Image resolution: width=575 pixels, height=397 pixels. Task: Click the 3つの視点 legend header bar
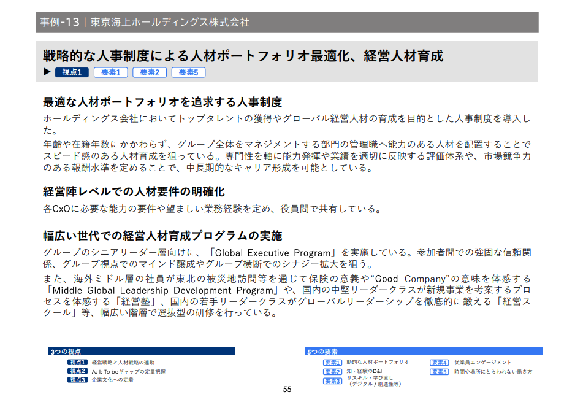point(142,352)
